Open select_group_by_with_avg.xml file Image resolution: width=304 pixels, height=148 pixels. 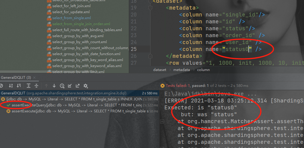[78, 36]
